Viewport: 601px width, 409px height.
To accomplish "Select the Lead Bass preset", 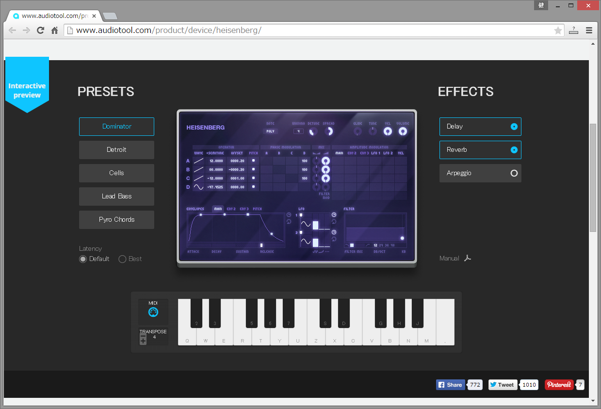I will coord(116,196).
